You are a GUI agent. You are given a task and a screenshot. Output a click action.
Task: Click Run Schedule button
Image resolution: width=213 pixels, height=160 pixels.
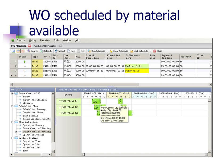pos(97,51)
